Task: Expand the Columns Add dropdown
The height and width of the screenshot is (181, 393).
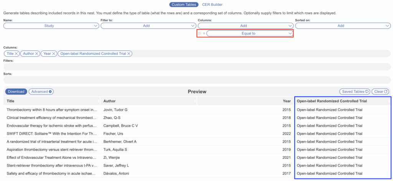Action: 246,26
